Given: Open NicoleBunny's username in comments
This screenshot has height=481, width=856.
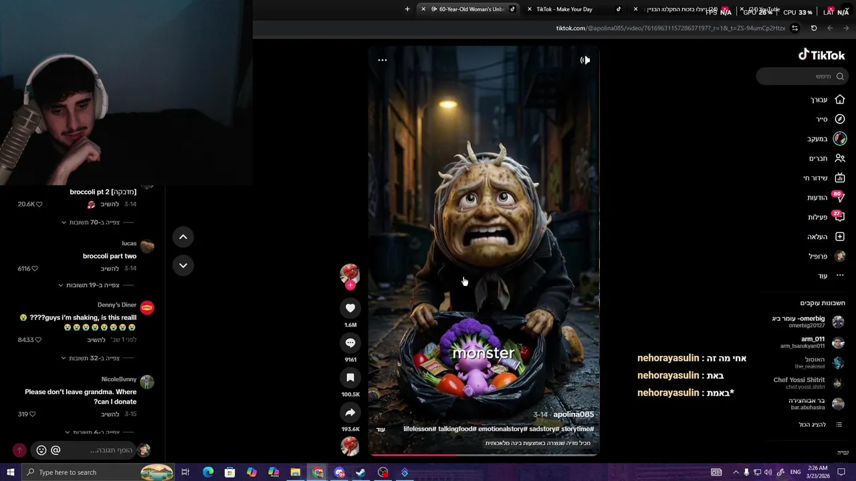Looking at the screenshot, I should [119, 379].
